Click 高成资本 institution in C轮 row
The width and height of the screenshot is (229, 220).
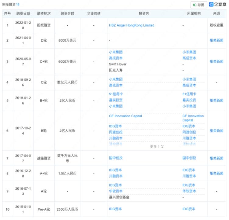[x=189, y=85]
